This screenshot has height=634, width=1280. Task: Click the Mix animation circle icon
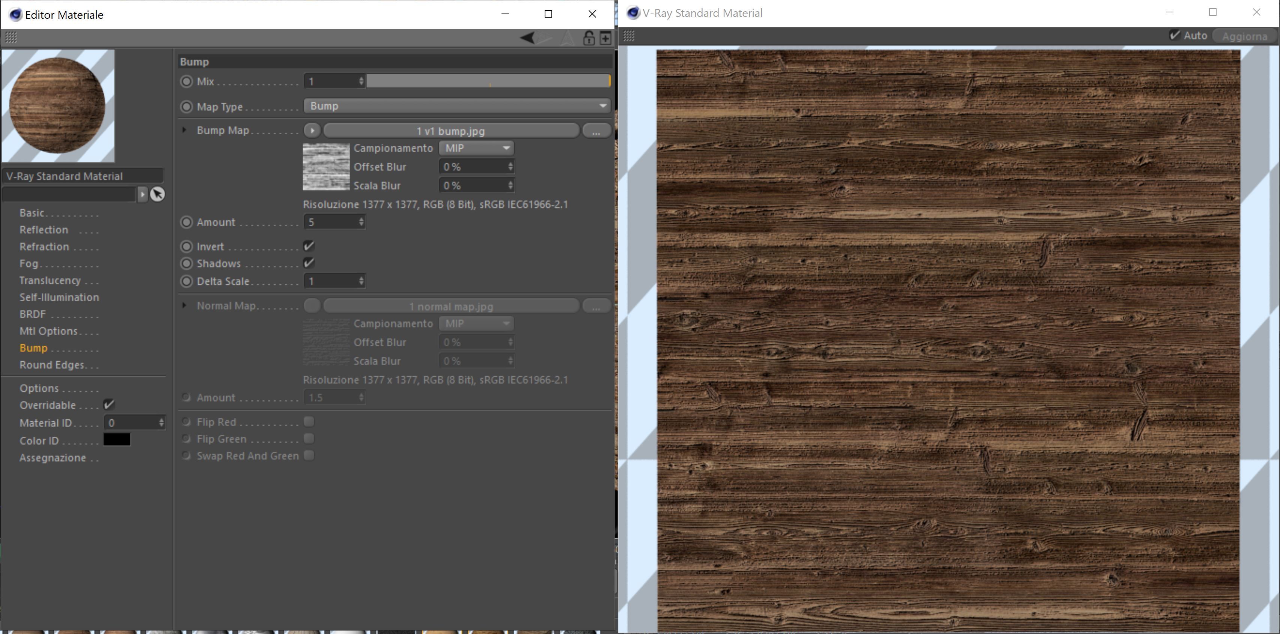click(186, 81)
